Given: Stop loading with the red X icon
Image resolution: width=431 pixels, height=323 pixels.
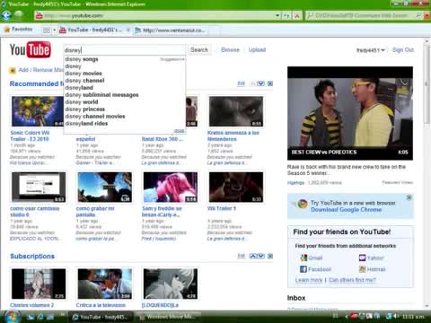Looking at the screenshot, I should pos(297,15).
